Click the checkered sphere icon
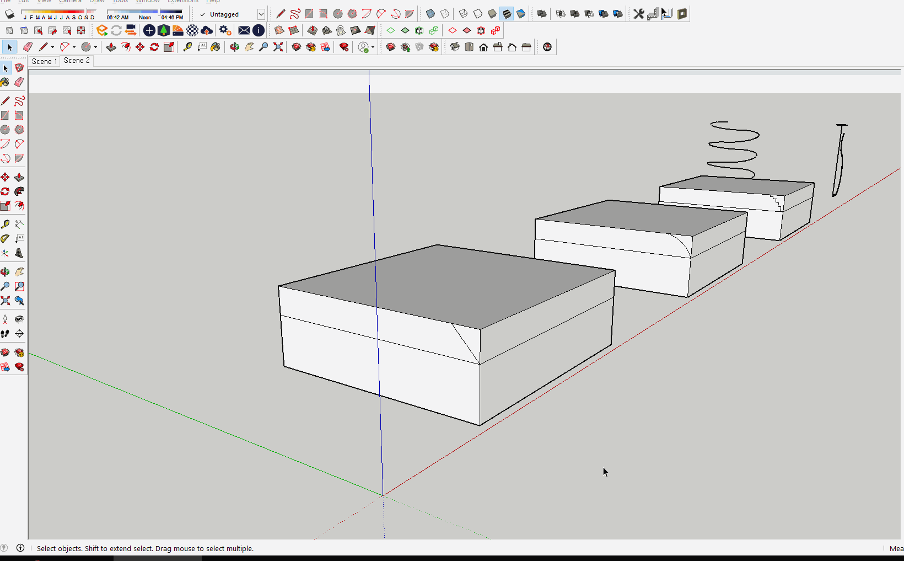This screenshot has height=561, width=904. (x=192, y=30)
